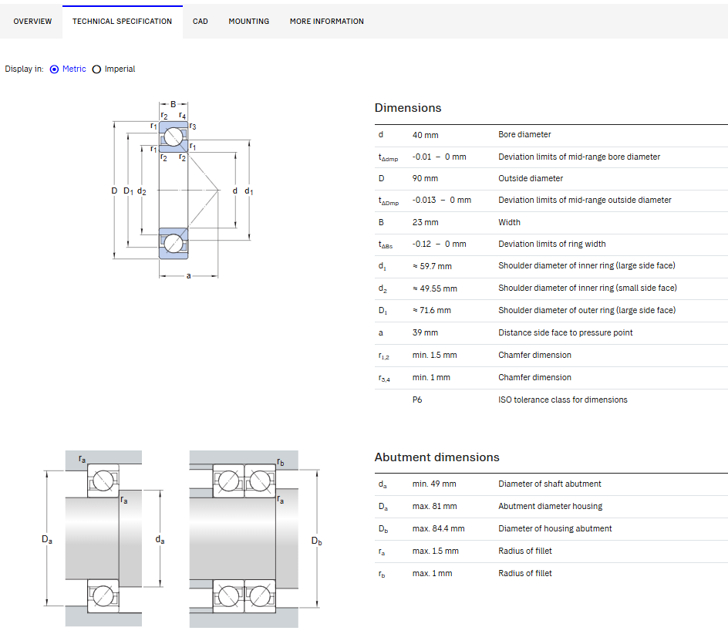Click 'Diameter of shaft abutment' text
The image size is (728, 634).
(550, 484)
